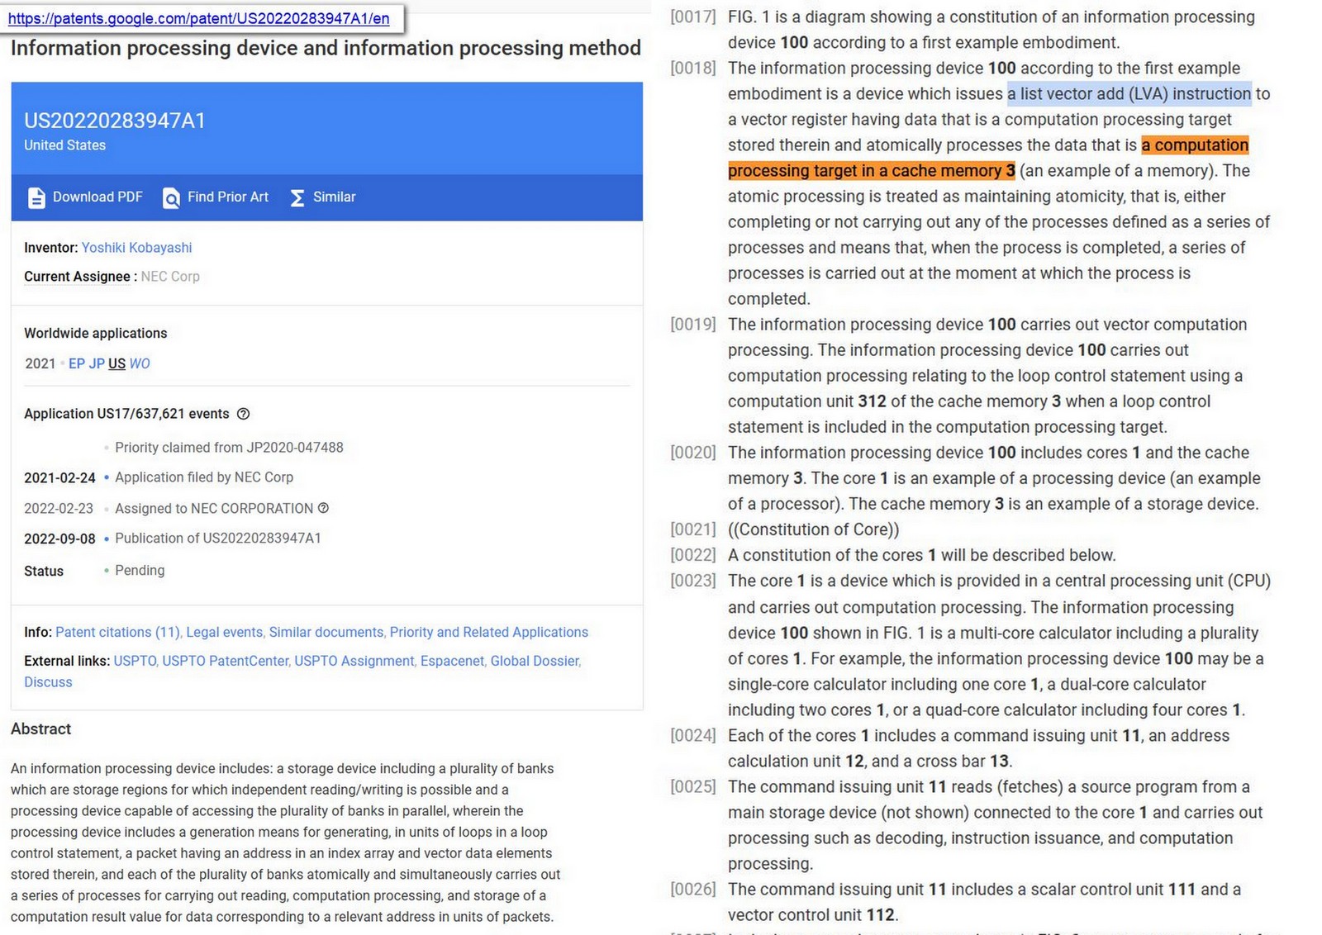Click the Similar sigma icon
The width and height of the screenshot is (1322, 935).
coord(294,197)
